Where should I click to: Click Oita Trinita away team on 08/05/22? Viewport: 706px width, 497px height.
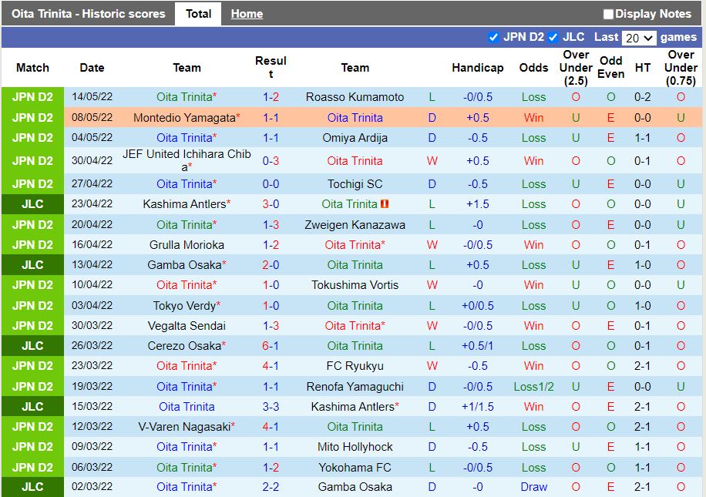(x=355, y=118)
